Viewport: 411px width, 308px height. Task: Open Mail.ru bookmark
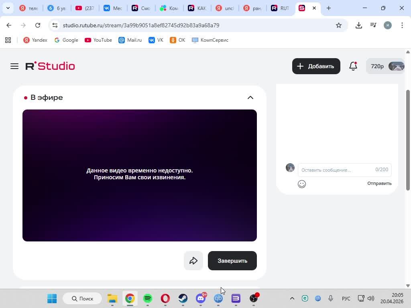pos(130,40)
